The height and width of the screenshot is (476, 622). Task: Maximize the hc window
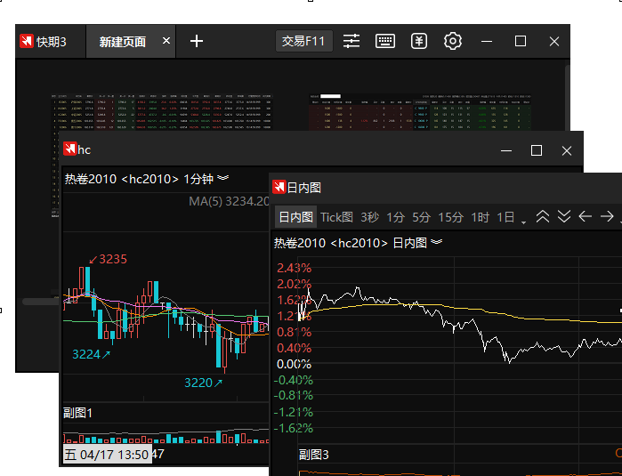tap(537, 150)
